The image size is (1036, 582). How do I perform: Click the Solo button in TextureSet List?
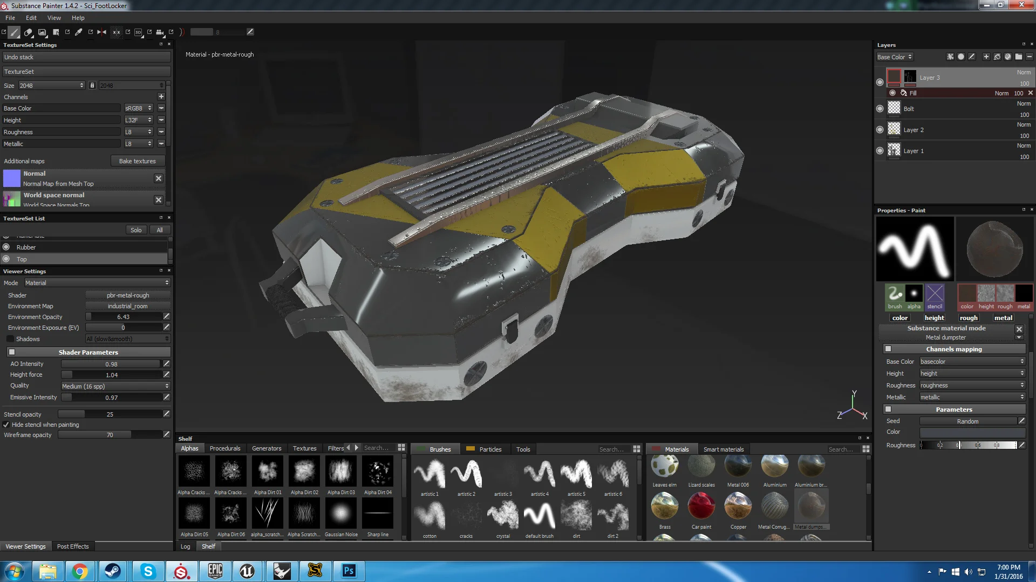[136, 230]
